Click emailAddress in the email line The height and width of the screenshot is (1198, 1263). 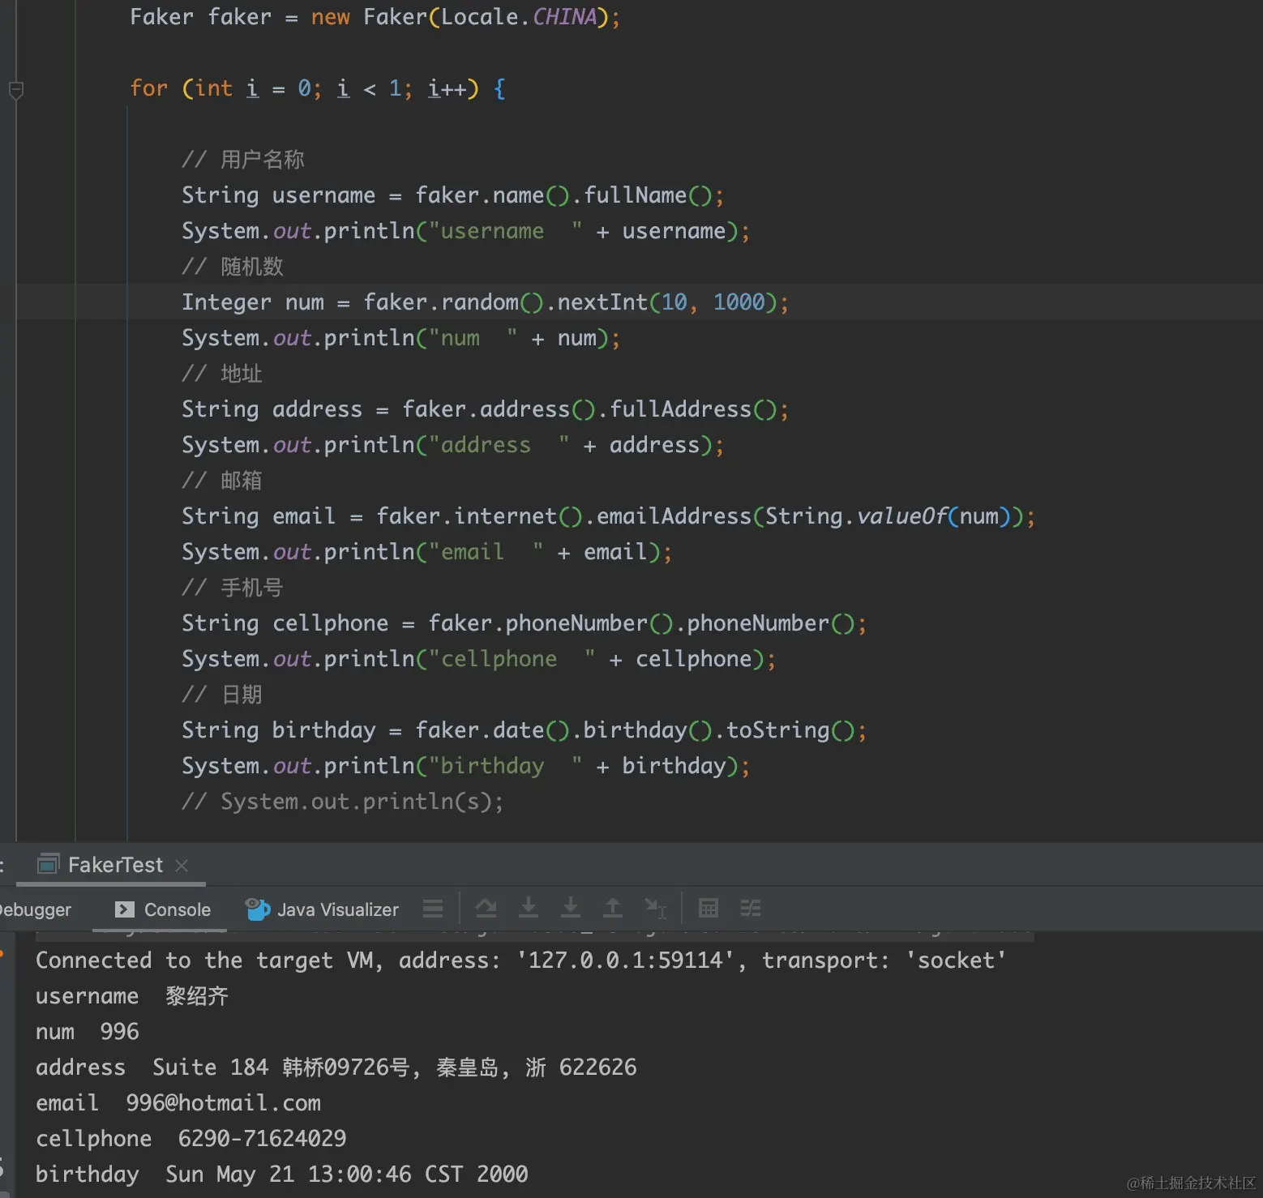pos(674,516)
